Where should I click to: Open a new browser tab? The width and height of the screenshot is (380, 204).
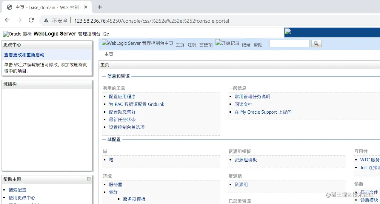[100, 7]
